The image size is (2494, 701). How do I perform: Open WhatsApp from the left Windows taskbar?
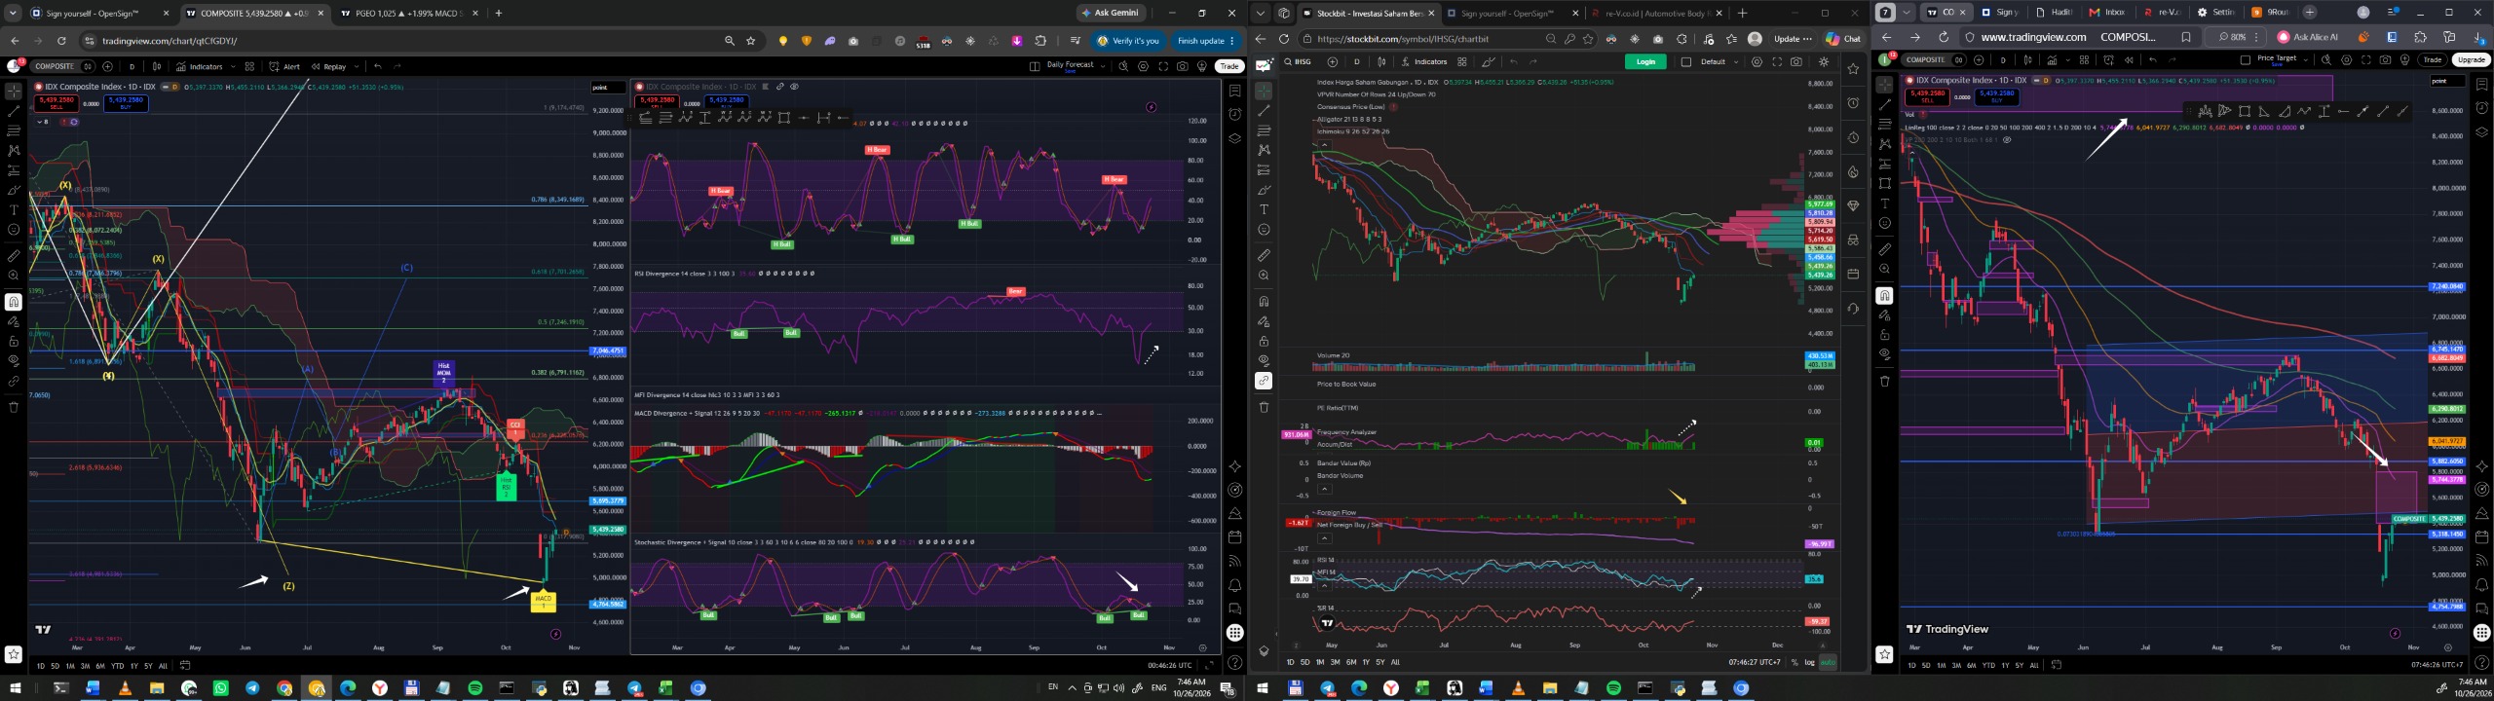220,688
